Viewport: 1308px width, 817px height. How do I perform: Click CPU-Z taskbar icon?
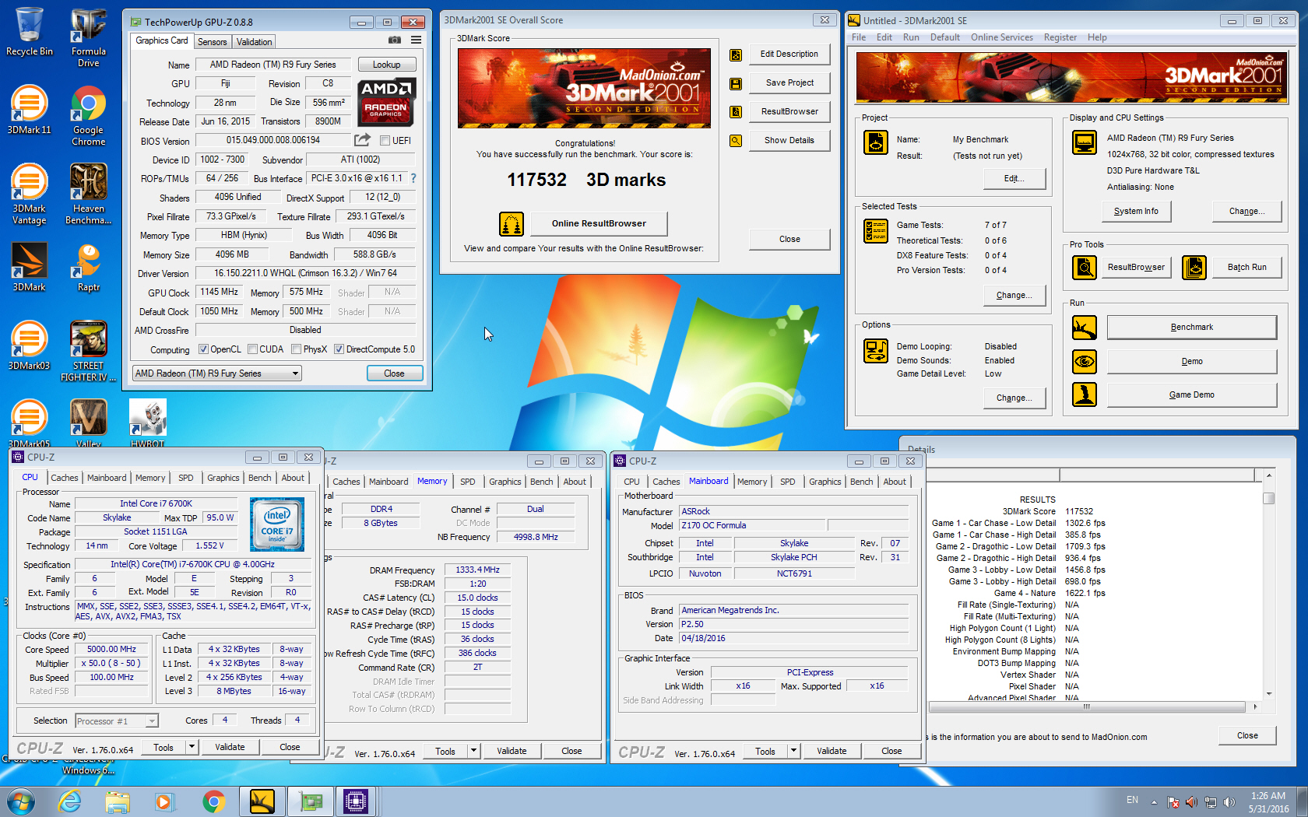tap(356, 801)
